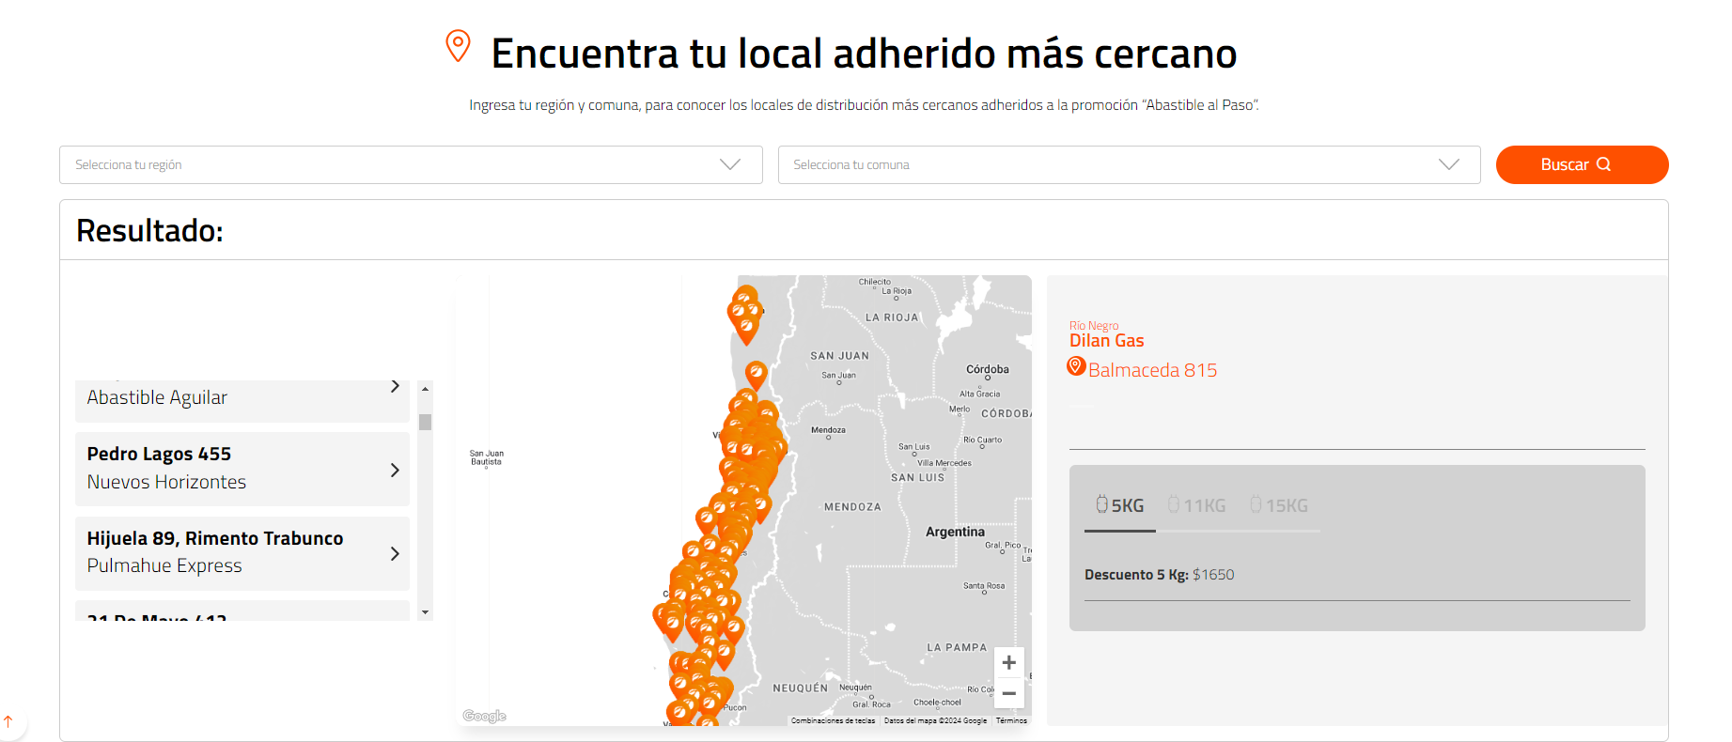Open the Selecciona tu comuna dropdown

pyautogui.click(x=1129, y=164)
